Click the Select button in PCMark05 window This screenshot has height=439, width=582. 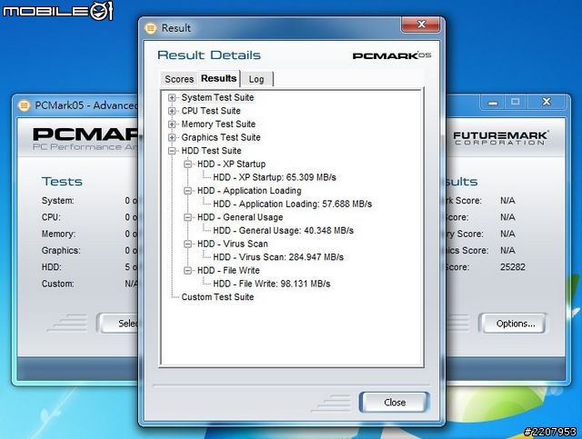(x=117, y=324)
